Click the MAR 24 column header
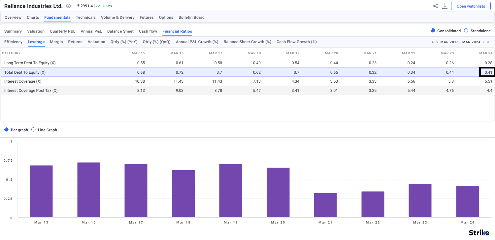Screen dimensions: 495x240 click(x=486, y=53)
